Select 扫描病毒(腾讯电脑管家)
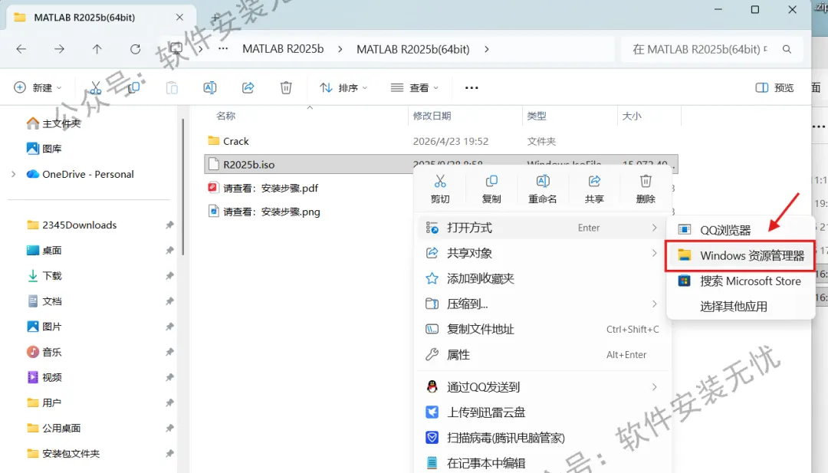828x473 pixels. point(542,438)
